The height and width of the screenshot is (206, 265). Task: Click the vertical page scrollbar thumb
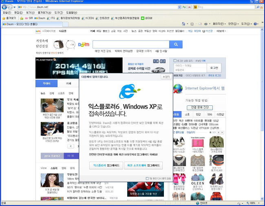[x=262, y=81]
